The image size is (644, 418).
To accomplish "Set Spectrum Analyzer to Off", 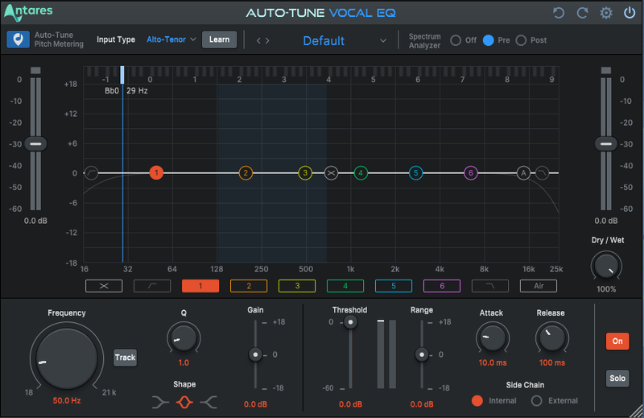I will [456, 40].
